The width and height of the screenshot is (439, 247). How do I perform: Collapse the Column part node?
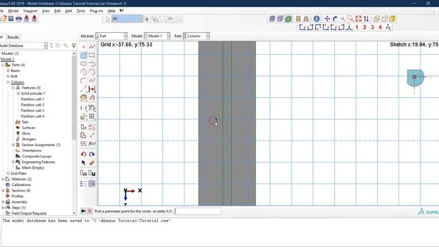(x=8, y=82)
